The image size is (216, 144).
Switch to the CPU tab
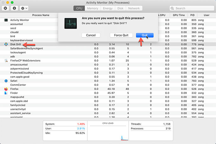(x=79, y=8)
